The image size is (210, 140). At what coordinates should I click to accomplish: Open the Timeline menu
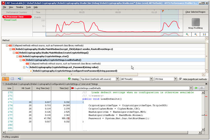19,7
